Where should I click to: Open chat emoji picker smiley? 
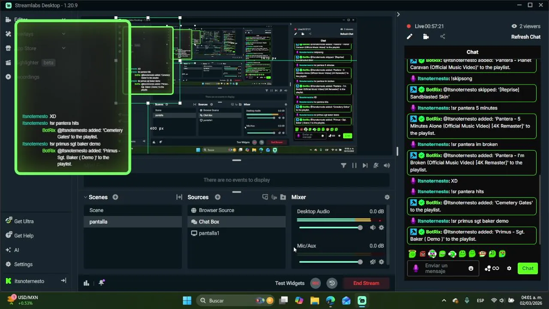pyautogui.click(x=471, y=268)
